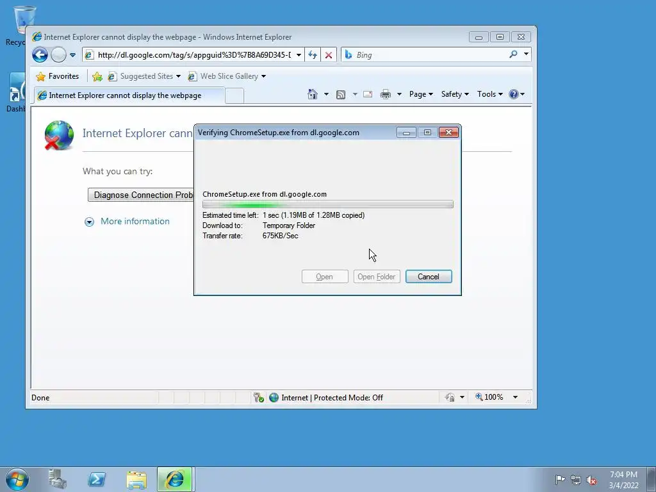Open the Safety menu
The image size is (656, 492).
pyautogui.click(x=455, y=94)
